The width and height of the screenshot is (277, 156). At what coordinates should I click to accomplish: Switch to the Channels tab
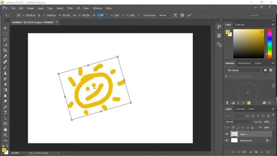click(x=240, y=109)
